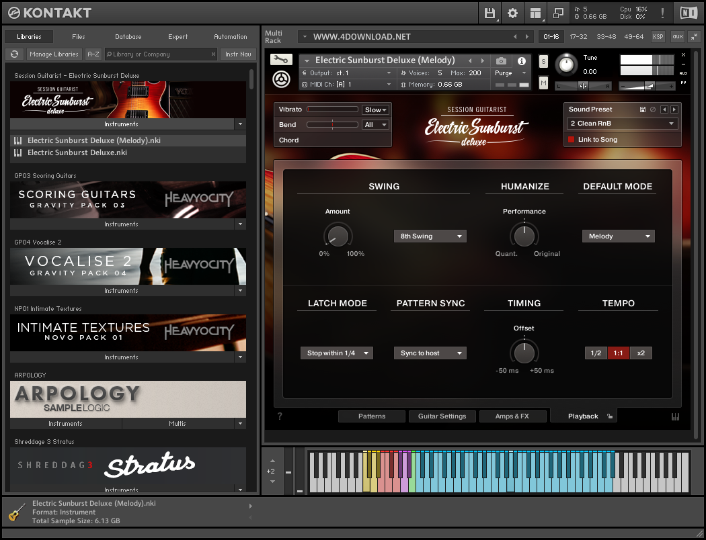Open instrument edit mode wrench icon
This screenshot has height=540, width=706.
tap(281, 59)
